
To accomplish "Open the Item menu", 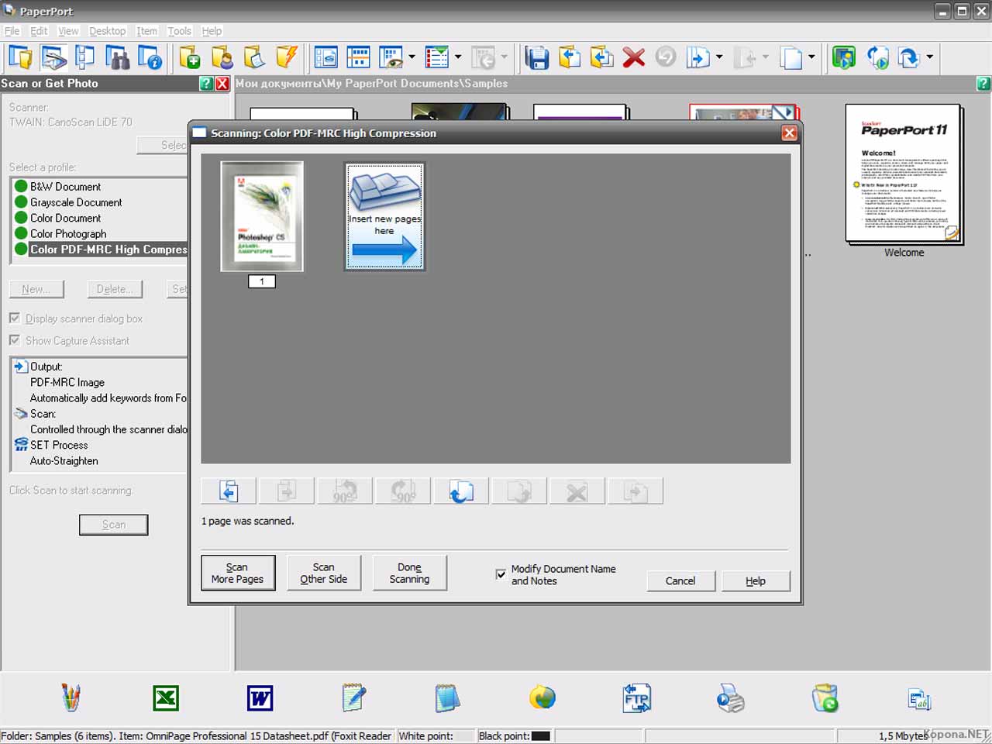I will point(146,31).
